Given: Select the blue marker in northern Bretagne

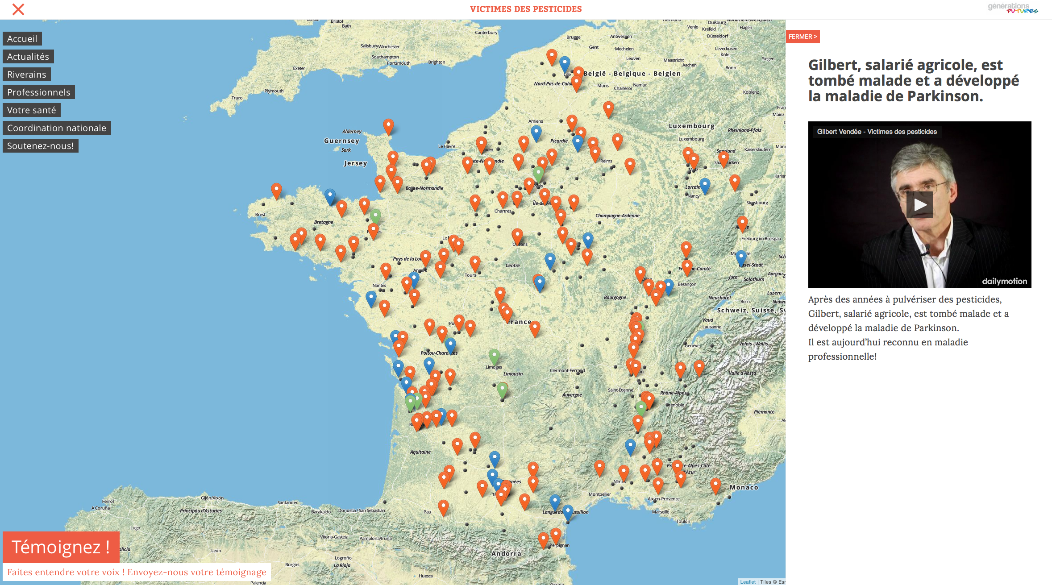Looking at the screenshot, I should coord(330,197).
